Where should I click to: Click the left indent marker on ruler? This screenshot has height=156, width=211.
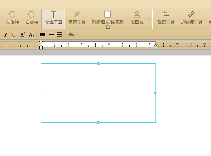[x=41, y=45]
